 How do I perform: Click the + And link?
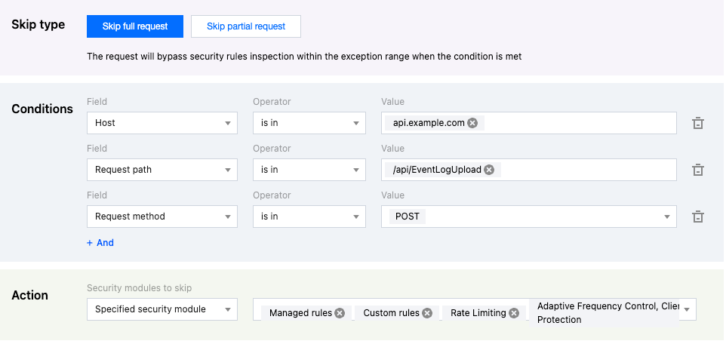(x=100, y=243)
